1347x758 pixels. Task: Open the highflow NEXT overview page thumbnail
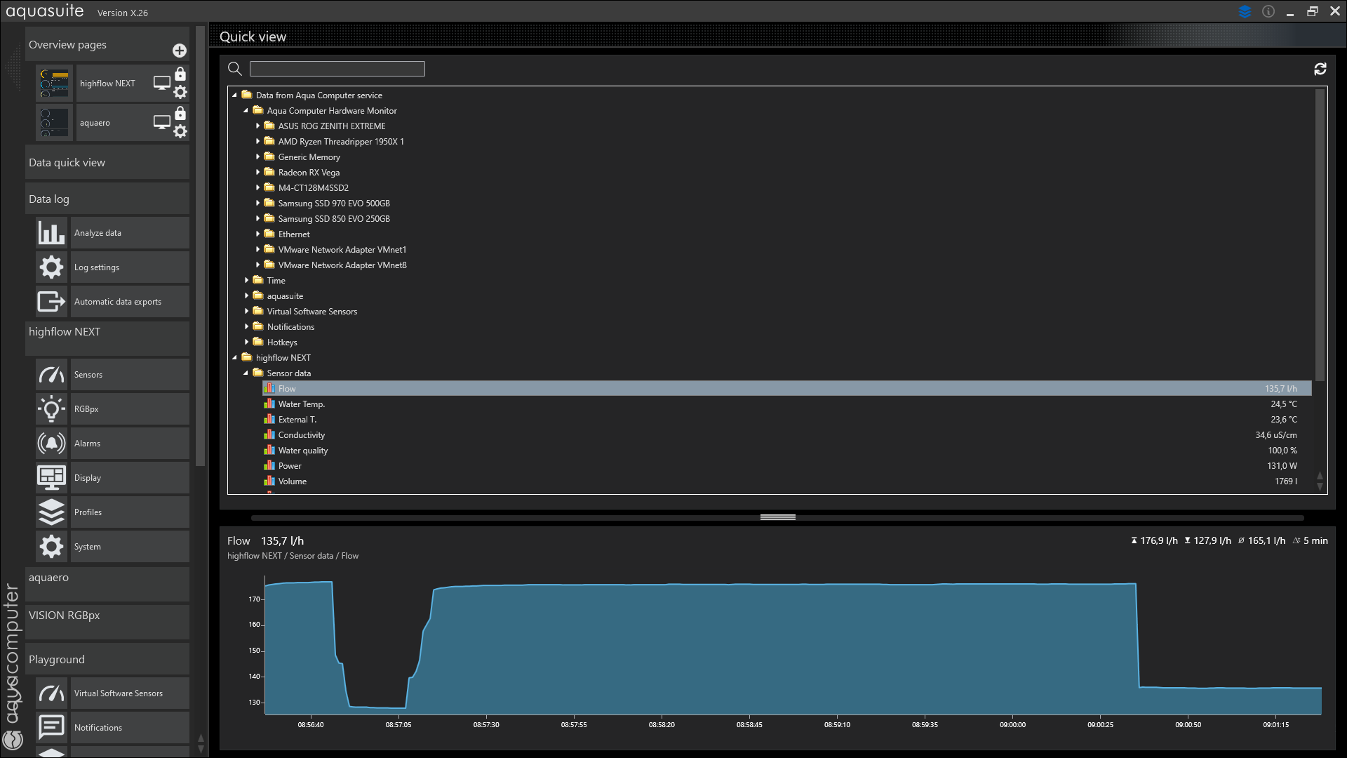point(55,84)
